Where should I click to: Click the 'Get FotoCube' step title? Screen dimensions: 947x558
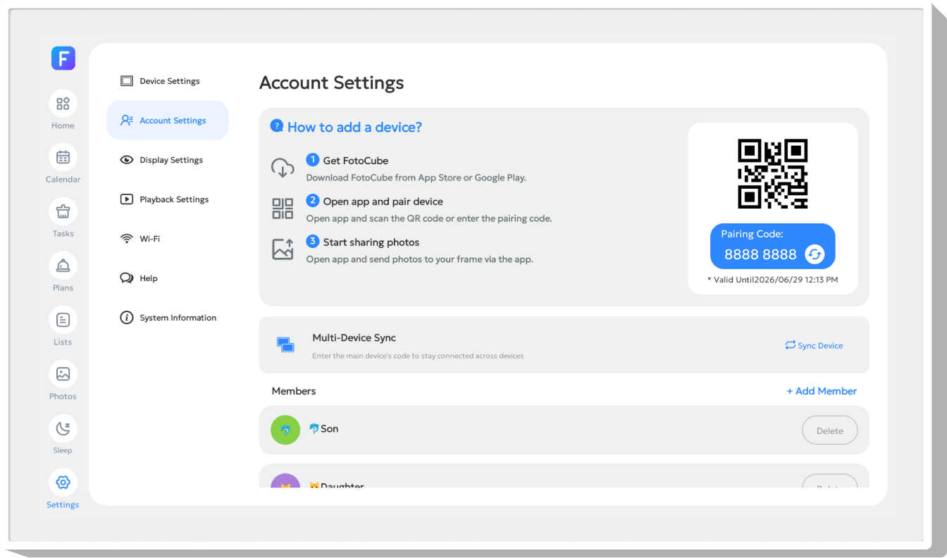356,161
